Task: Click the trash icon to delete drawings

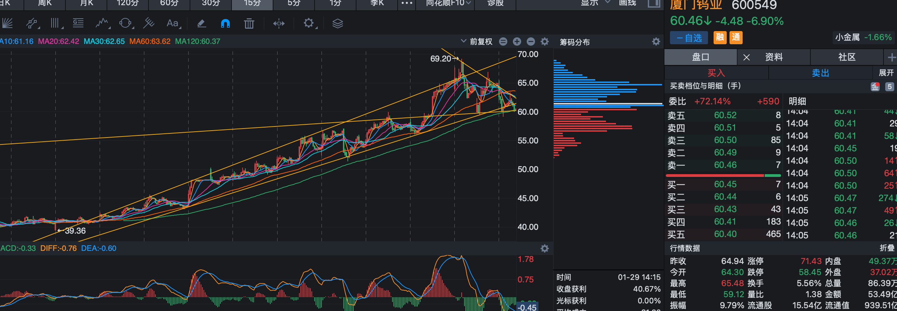Action: pyautogui.click(x=248, y=23)
